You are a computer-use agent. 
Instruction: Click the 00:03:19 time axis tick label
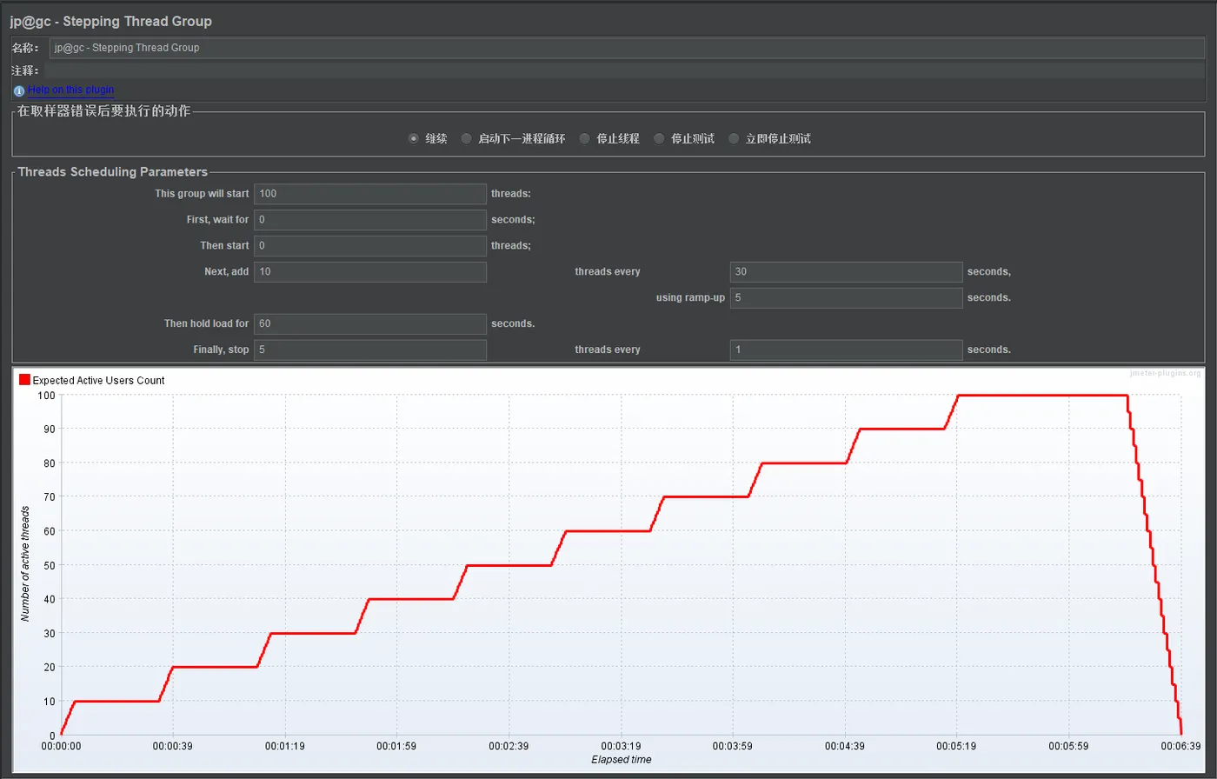(621, 747)
